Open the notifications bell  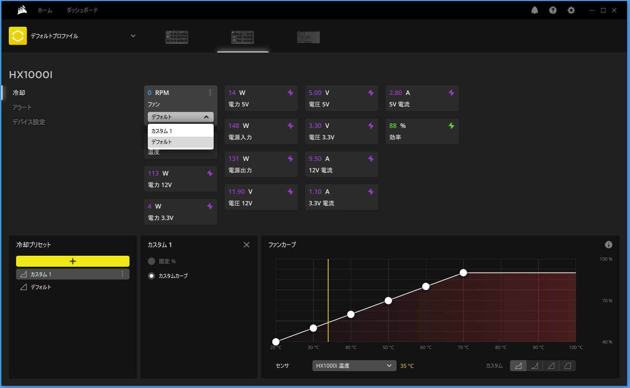click(x=535, y=10)
